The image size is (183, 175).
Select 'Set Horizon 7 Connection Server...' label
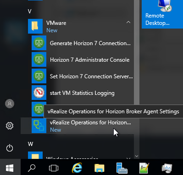pos(91,76)
